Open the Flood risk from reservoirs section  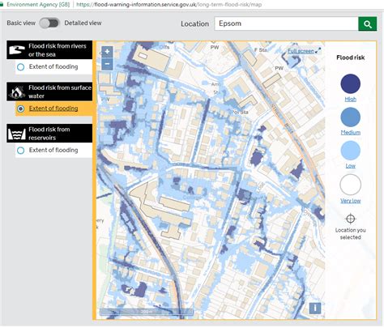click(x=49, y=134)
